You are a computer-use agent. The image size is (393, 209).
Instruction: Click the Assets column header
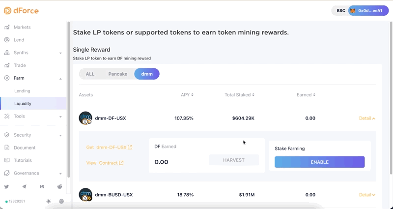pyautogui.click(x=85, y=95)
